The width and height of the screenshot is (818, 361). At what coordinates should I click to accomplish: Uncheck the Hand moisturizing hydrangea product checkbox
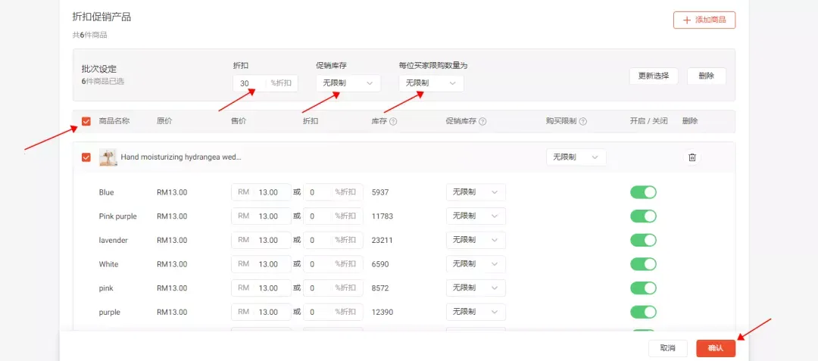(x=86, y=157)
